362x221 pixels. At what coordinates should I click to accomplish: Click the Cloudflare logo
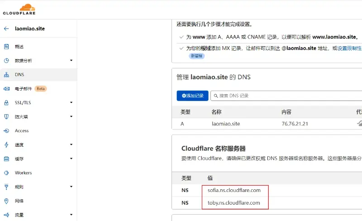tap(19, 9)
